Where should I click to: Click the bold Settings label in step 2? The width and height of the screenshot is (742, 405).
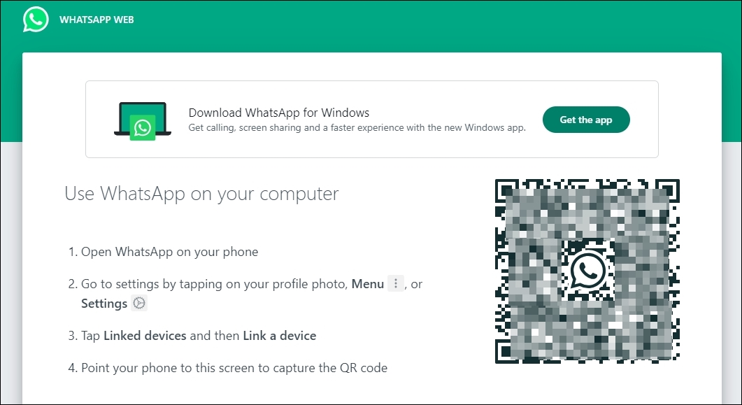[104, 303]
